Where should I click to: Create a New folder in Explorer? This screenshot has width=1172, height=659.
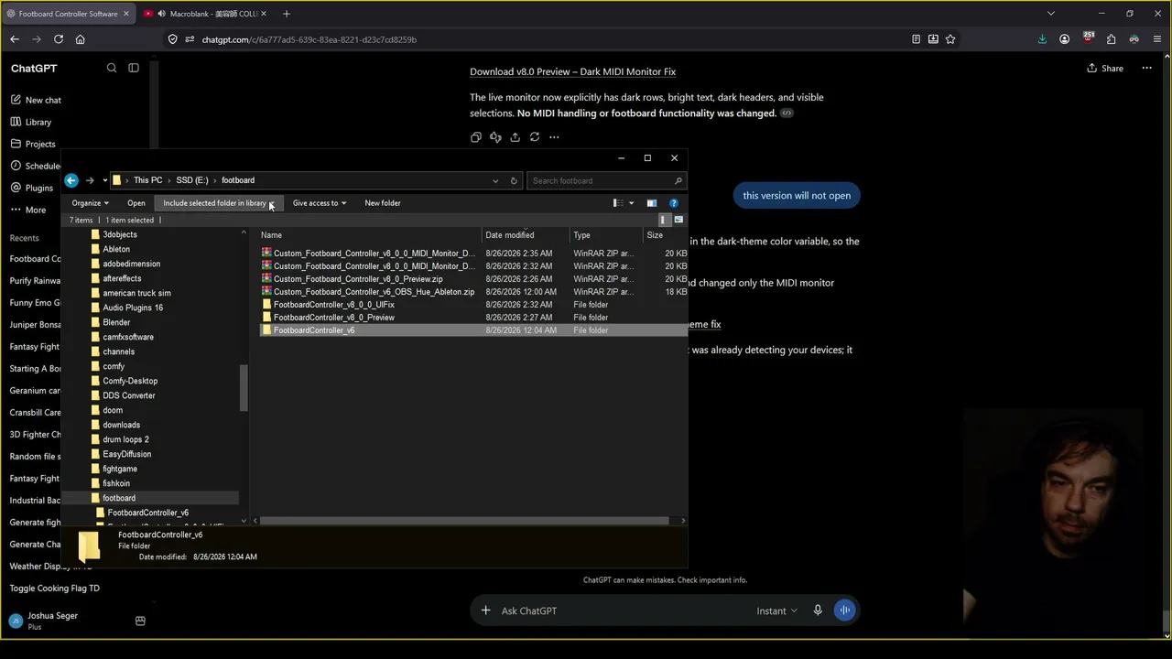[x=383, y=203]
